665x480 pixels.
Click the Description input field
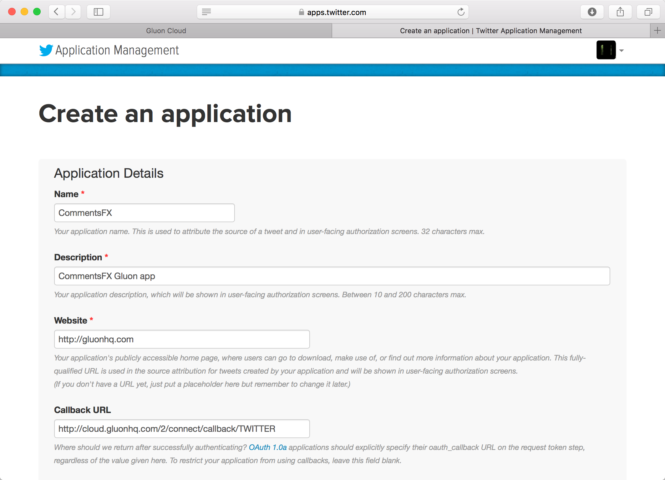pyautogui.click(x=332, y=276)
